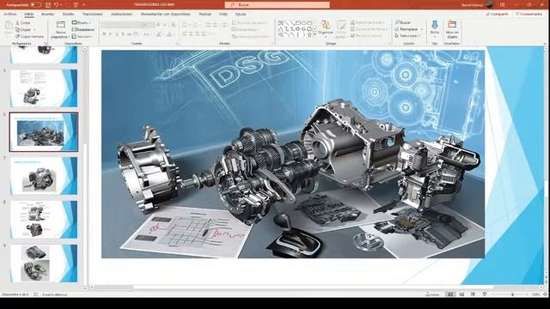
Task: Collapse the ribbon with the chevron
Action: click(544, 44)
